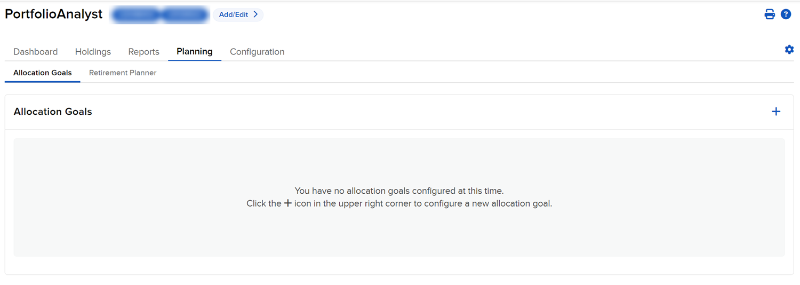Viewport: 800px width, 285px height.
Task: Click the inline plus icon in the instructions
Action: point(287,203)
